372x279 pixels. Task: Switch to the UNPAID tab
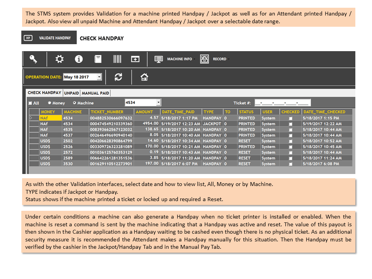tap(71, 93)
